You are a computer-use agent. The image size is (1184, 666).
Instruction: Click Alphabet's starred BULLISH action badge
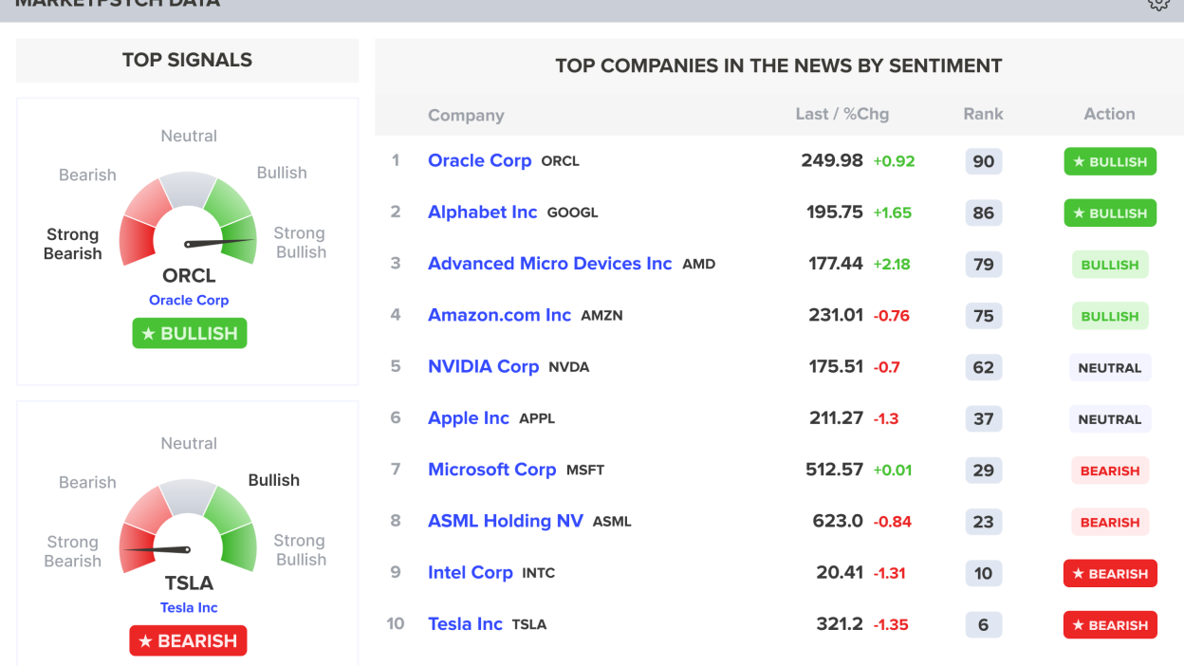tap(1110, 213)
